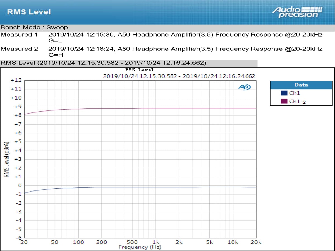This screenshot has width=335, height=251.
Task: Click the graph title RMS Level text
Action: point(140,70)
